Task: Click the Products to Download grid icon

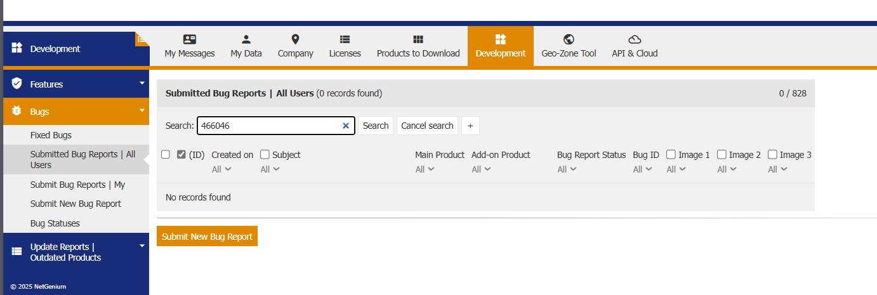Action: [x=418, y=39]
